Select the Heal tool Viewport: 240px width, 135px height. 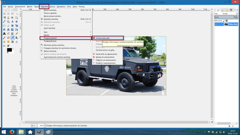point(8,42)
